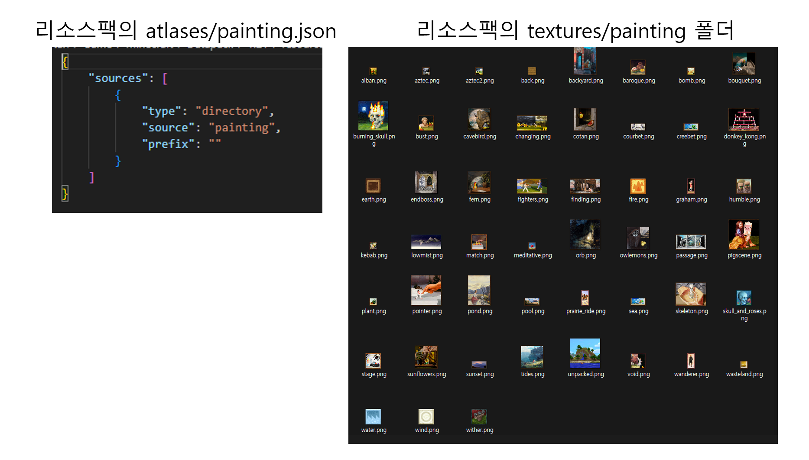The image size is (809, 460).
Task: Select the fighters.png file
Action: point(532,186)
